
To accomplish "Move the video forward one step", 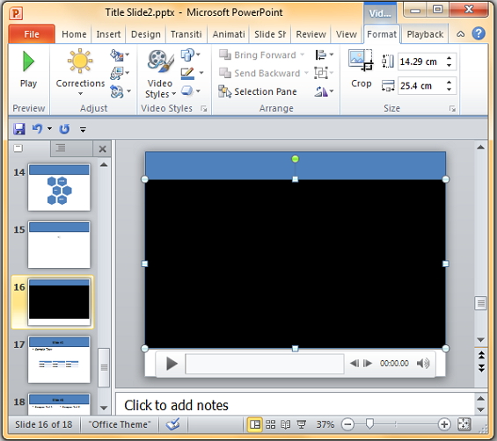I will coord(367,364).
